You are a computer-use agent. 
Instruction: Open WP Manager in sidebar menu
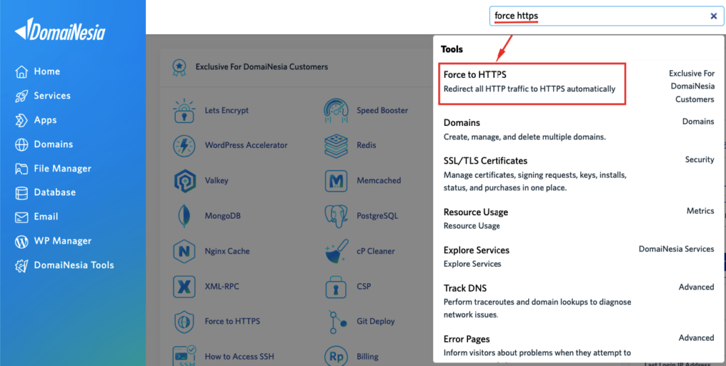[62, 241]
